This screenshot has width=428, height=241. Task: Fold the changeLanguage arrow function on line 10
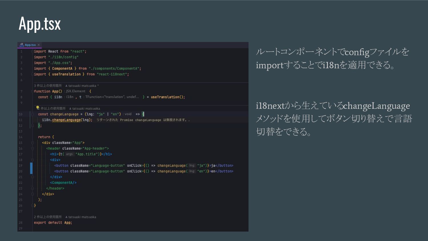(x=33, y=114)
